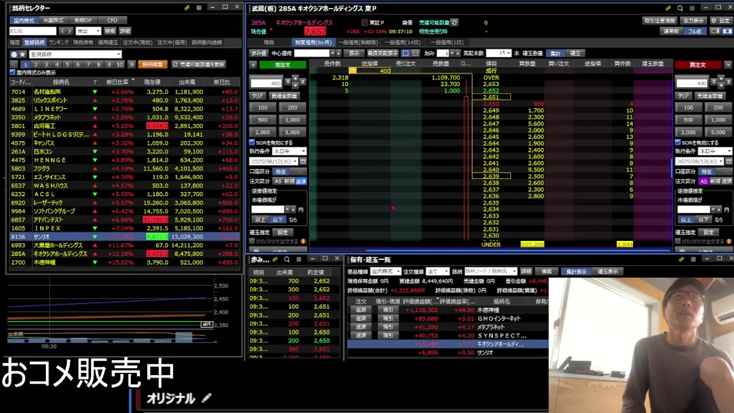The height and width of the screenshot is (413, 734).
Task: Jump to next page set double-arrow
Action: (131, 64)
